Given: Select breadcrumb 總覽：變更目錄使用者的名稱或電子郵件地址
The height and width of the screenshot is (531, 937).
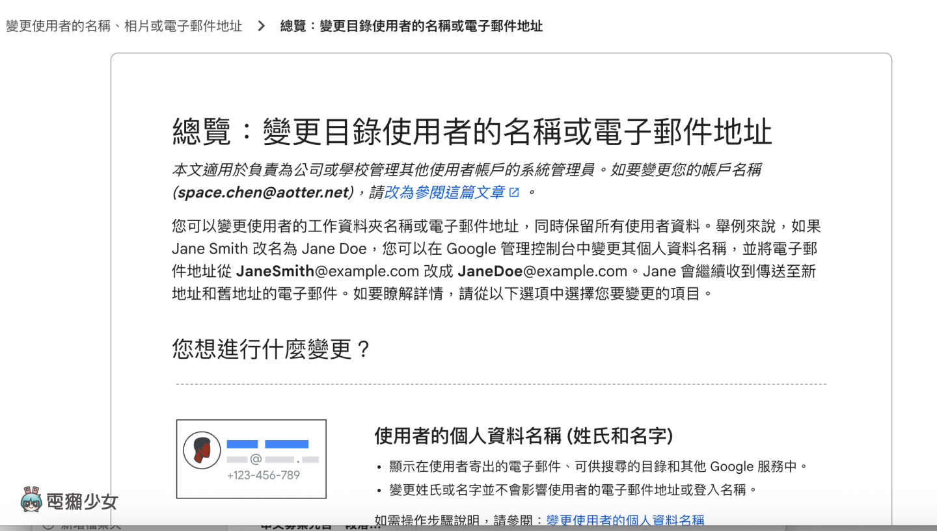Looking at the screenshot, I should (x=411, y=26).
